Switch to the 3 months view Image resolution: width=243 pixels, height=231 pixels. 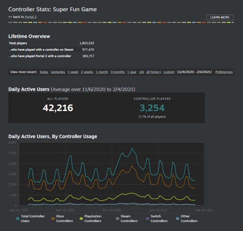tap(117, 72)
